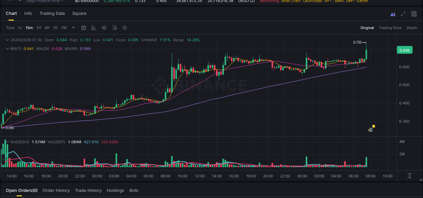Expand chart to fullscreen with the arrows icon
423x198 pixels.
click(x=403, y=14)
